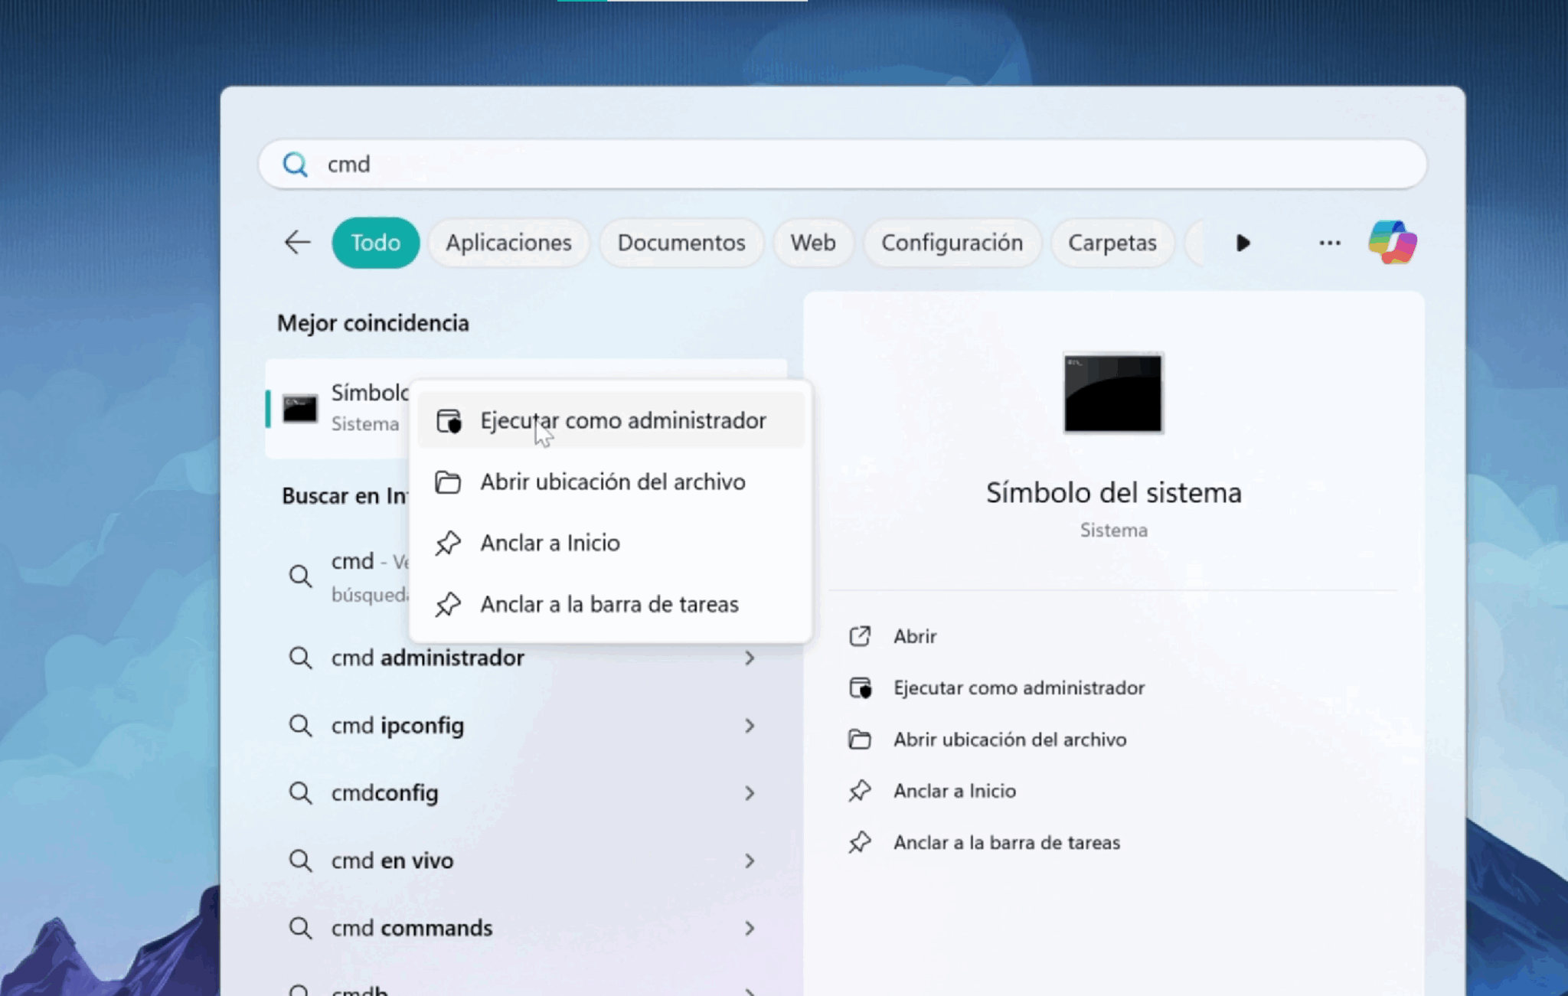The image size is (1568, 996).
Task: Expand hidden search filters with the arrow
Action: (1243, 243)
